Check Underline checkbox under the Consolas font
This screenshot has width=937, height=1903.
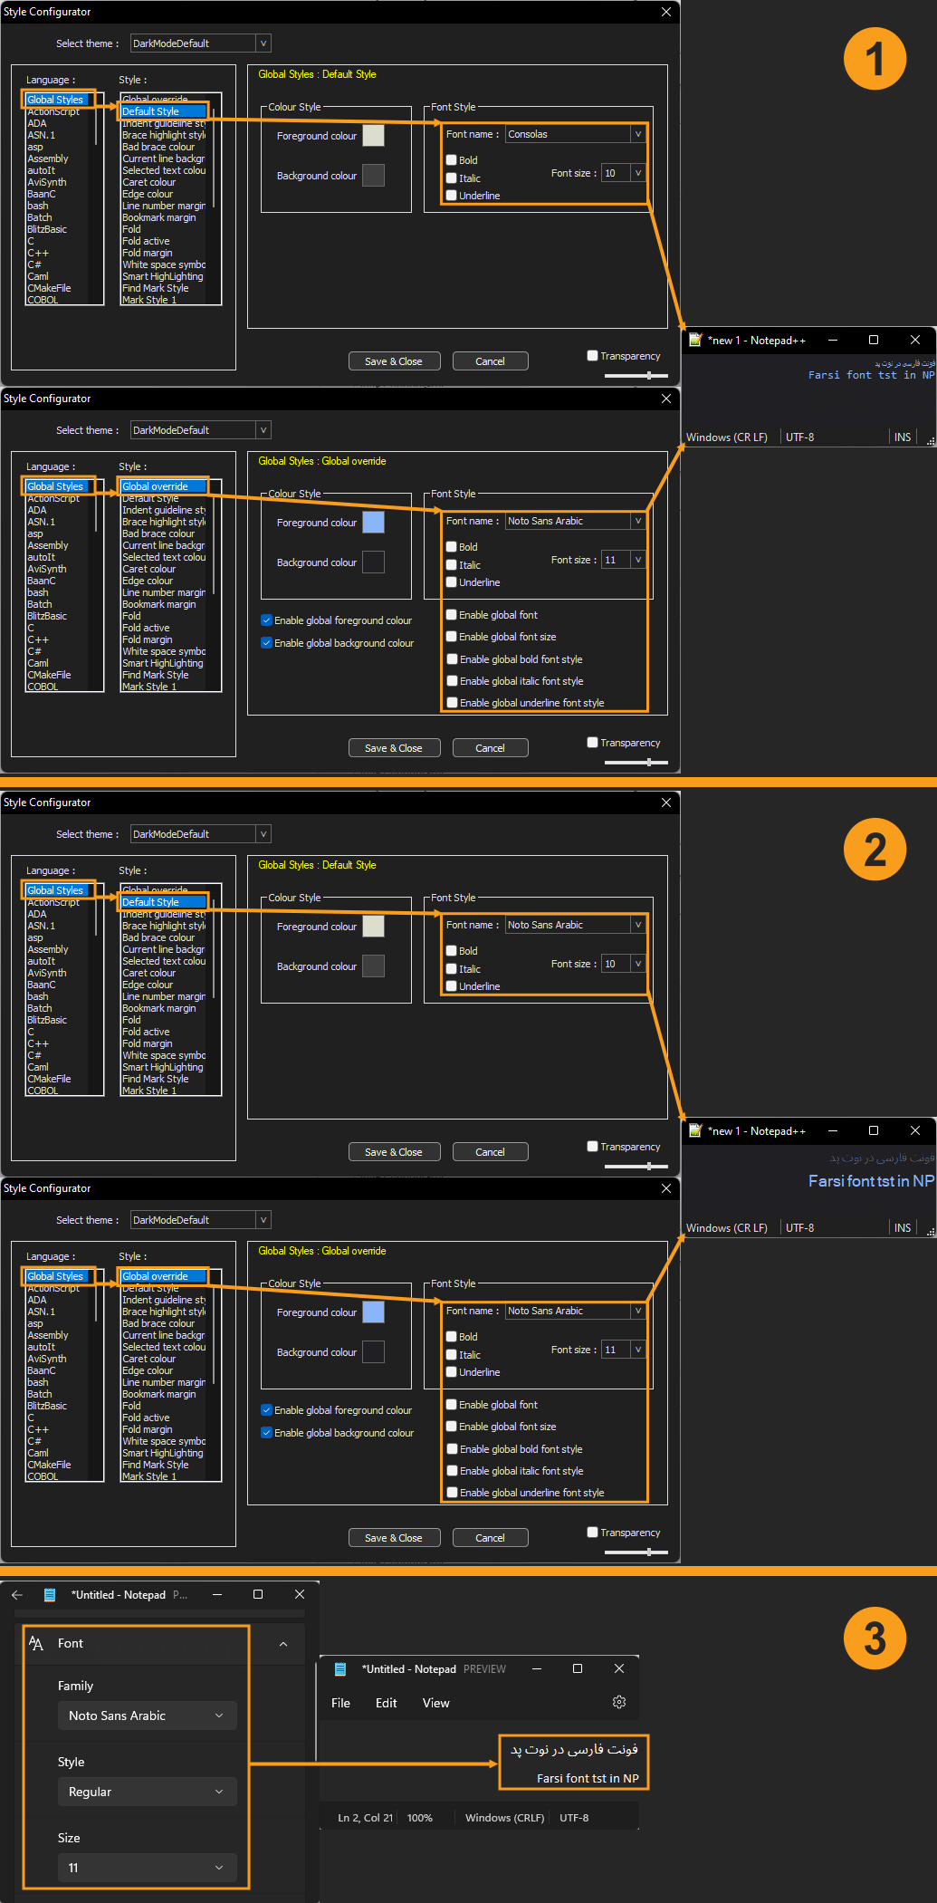point(451,196)
